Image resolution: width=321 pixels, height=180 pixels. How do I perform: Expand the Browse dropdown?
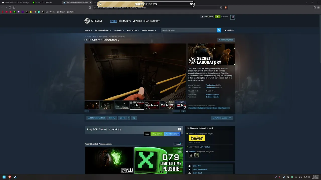pyautogui.click(x=88, y=30)
